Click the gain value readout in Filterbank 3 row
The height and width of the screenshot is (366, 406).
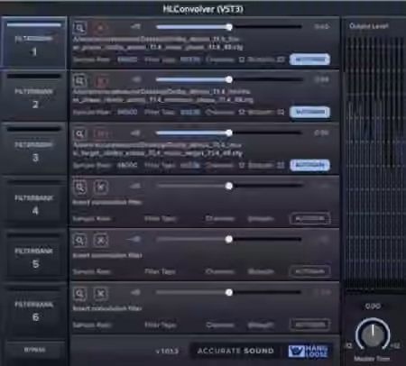click(321, 133)
